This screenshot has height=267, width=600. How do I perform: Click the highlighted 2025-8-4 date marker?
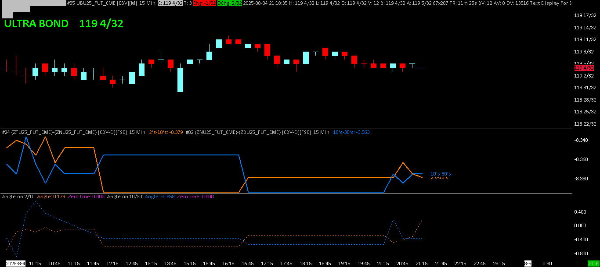(x=16, y=263)
